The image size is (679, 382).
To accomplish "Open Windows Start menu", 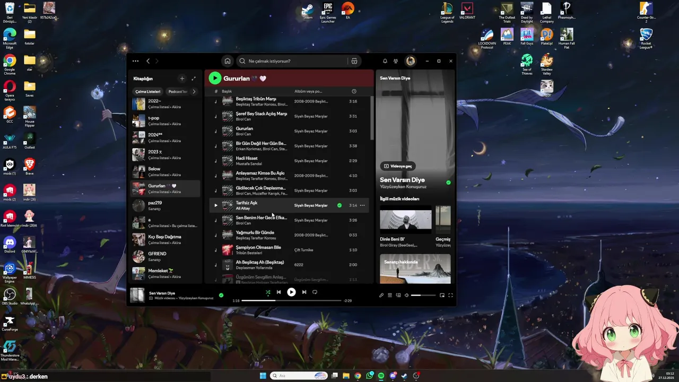I will [x=263, y=376].
